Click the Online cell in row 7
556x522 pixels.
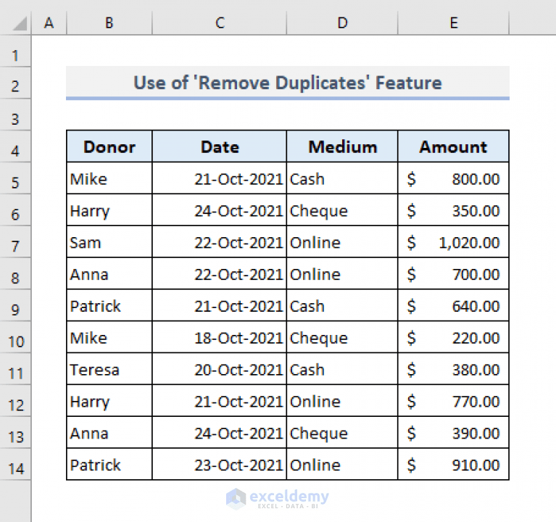(342, 242)
